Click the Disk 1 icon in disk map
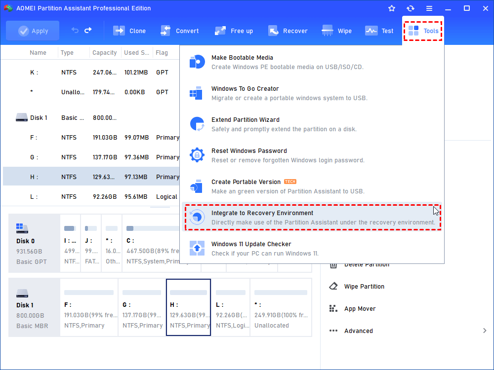The height and width of the screenshot is (370, 494). (22, 293)
